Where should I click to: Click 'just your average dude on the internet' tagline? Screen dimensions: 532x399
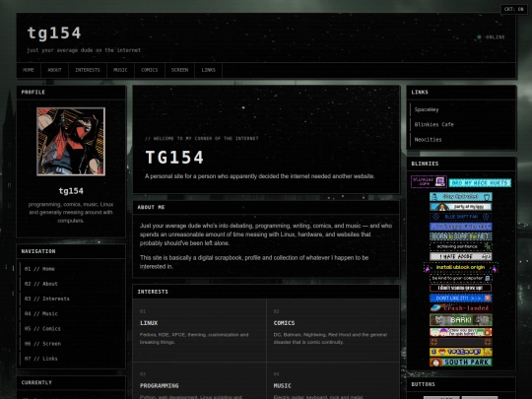click(x=84, y=50)
